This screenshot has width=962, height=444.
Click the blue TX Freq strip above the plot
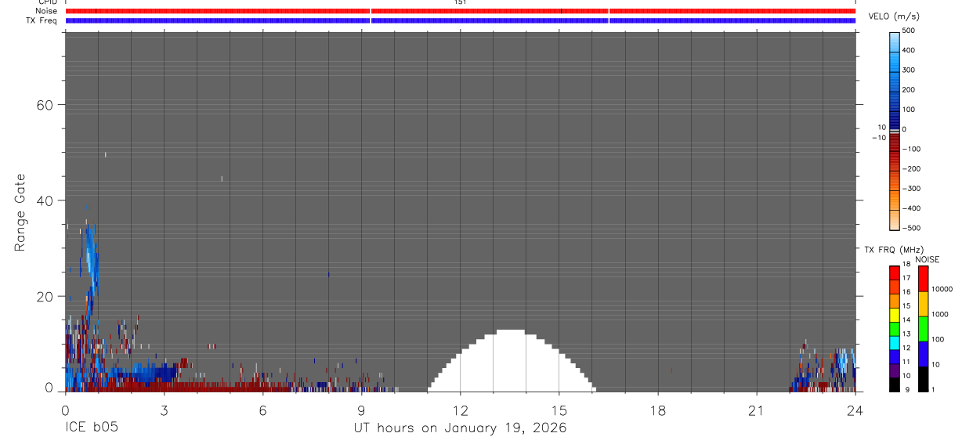(461, 20)
